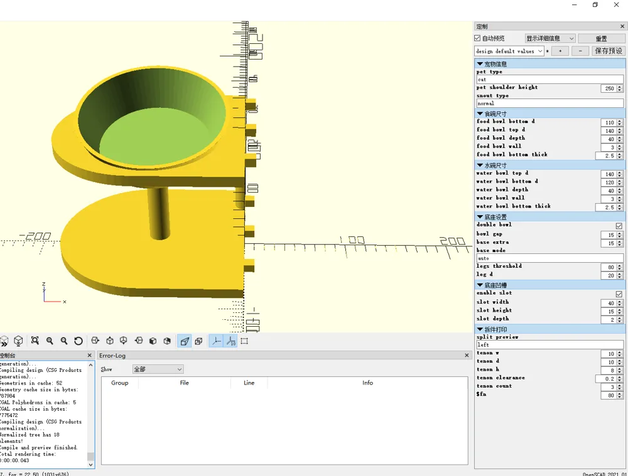Switch to the Bottom view cube icon
Viewport: 628px width, 476px height.
124,341
